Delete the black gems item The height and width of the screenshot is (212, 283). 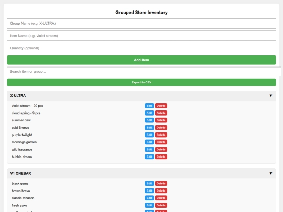(x=161, y=183)
